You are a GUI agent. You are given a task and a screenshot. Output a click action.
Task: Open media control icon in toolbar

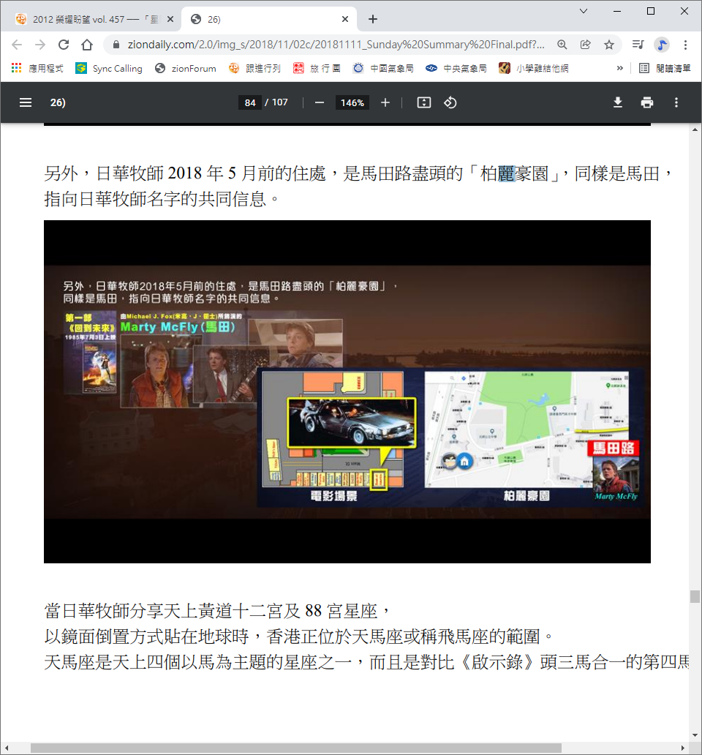pos(638,45)
